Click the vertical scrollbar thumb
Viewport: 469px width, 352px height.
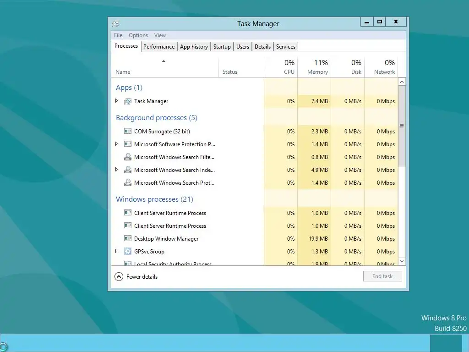pos(402,126)
